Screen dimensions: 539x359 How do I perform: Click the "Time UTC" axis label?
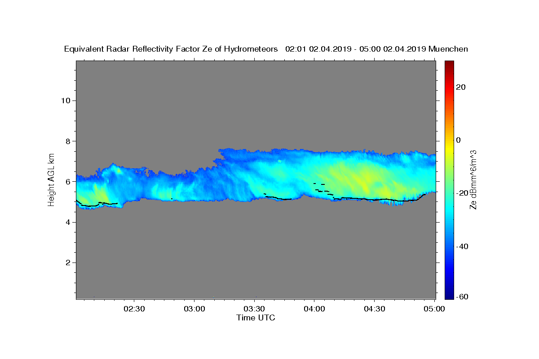click(256, 318)
